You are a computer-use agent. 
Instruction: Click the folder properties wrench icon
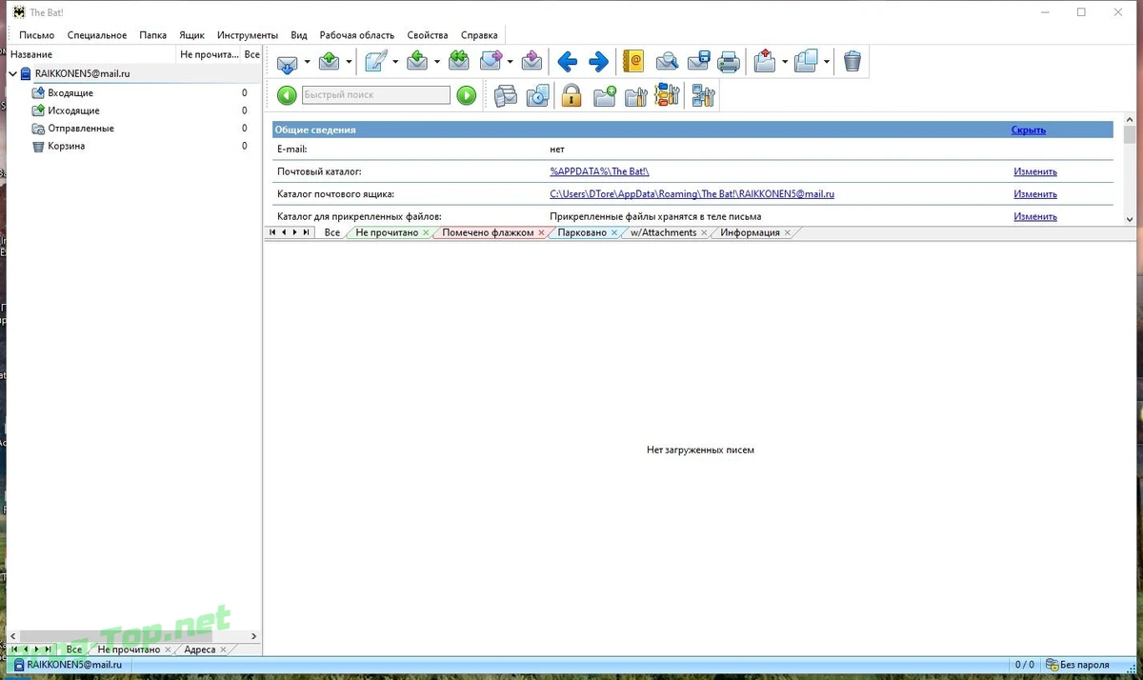635,95
